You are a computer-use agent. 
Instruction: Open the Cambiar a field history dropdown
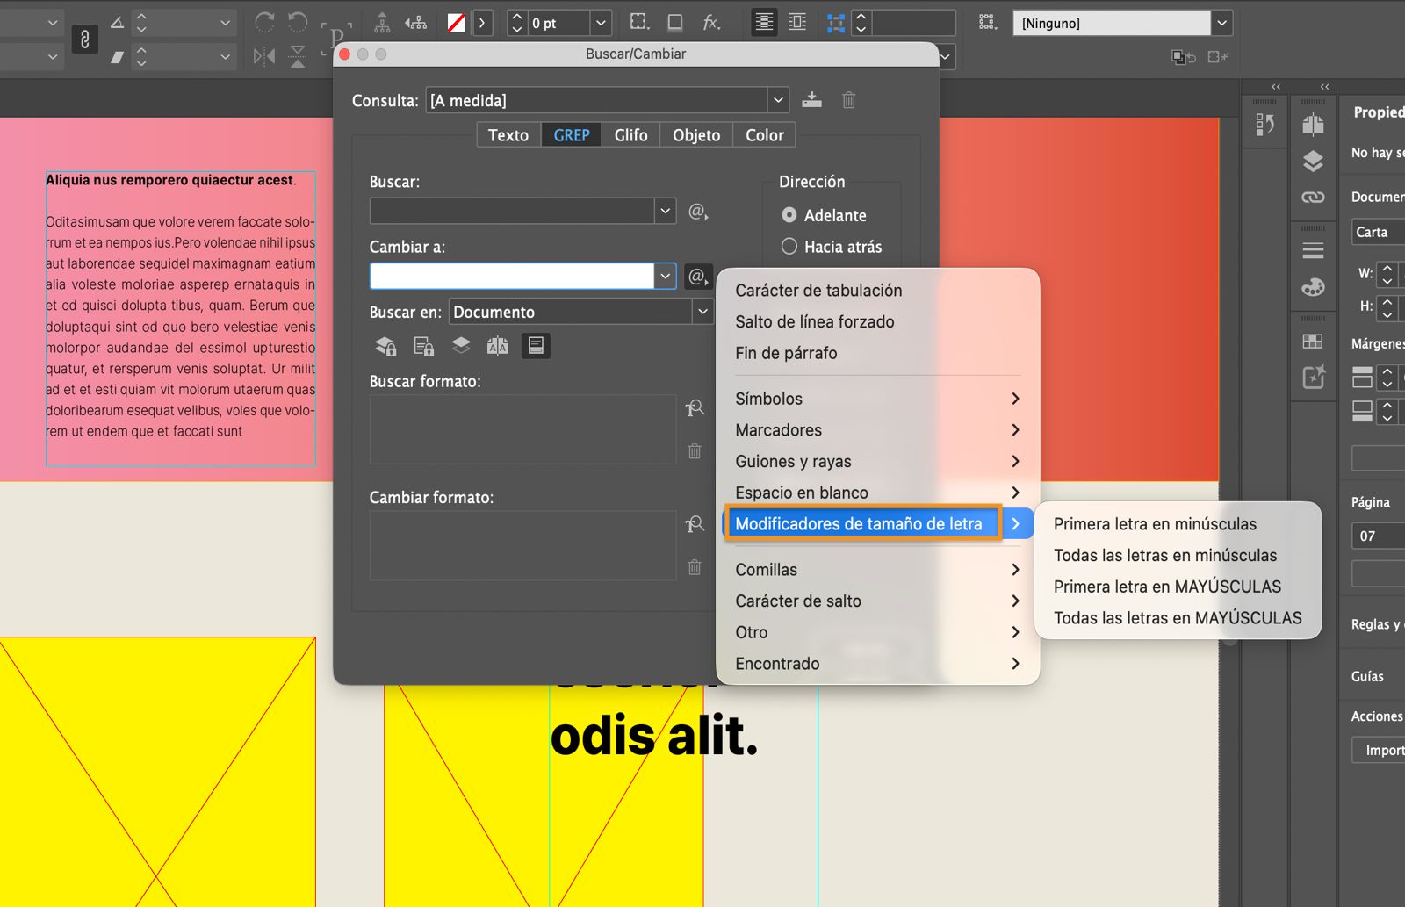[x=665, y=276]
